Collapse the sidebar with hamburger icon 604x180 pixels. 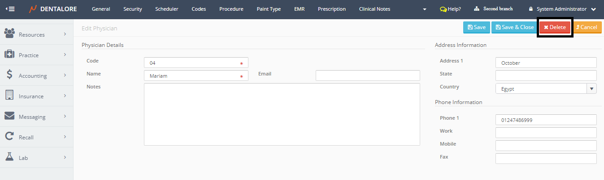[x=10, y=9]
